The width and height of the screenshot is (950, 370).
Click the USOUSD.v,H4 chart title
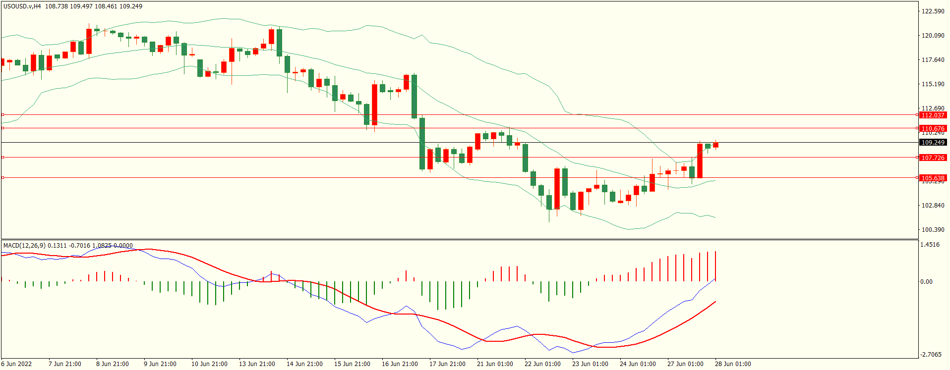[x=22, y=6]
